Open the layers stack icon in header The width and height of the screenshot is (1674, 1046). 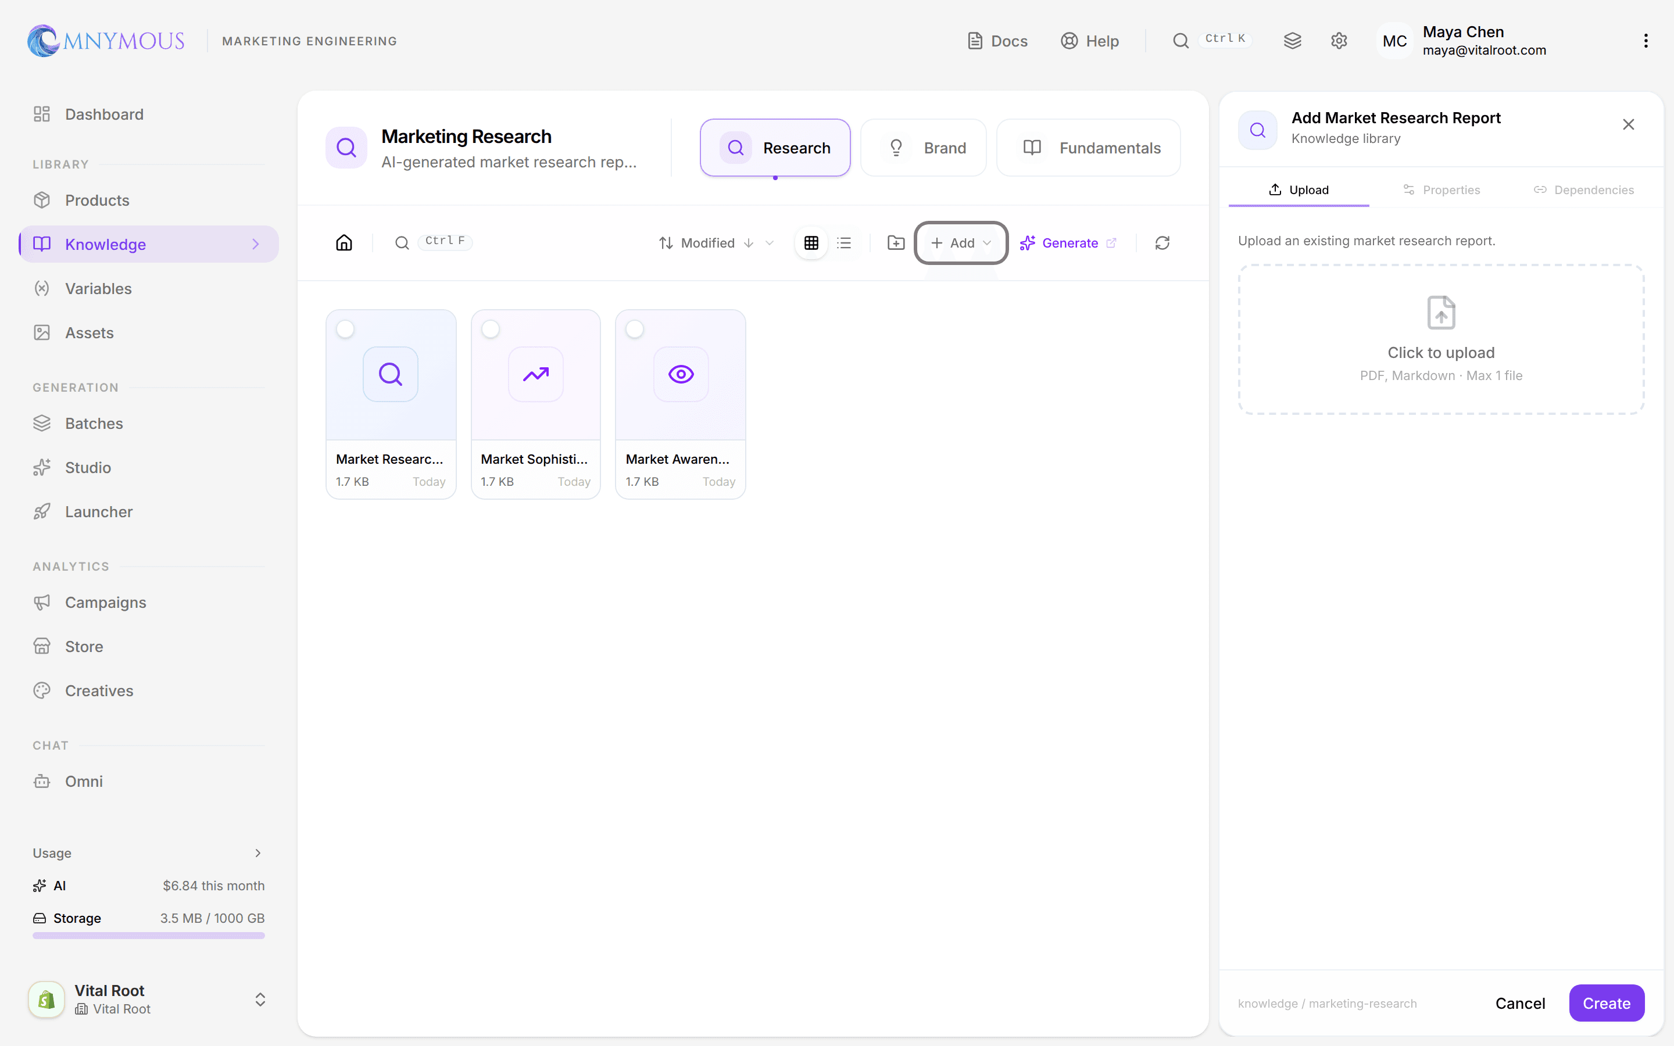[1292, 41]
